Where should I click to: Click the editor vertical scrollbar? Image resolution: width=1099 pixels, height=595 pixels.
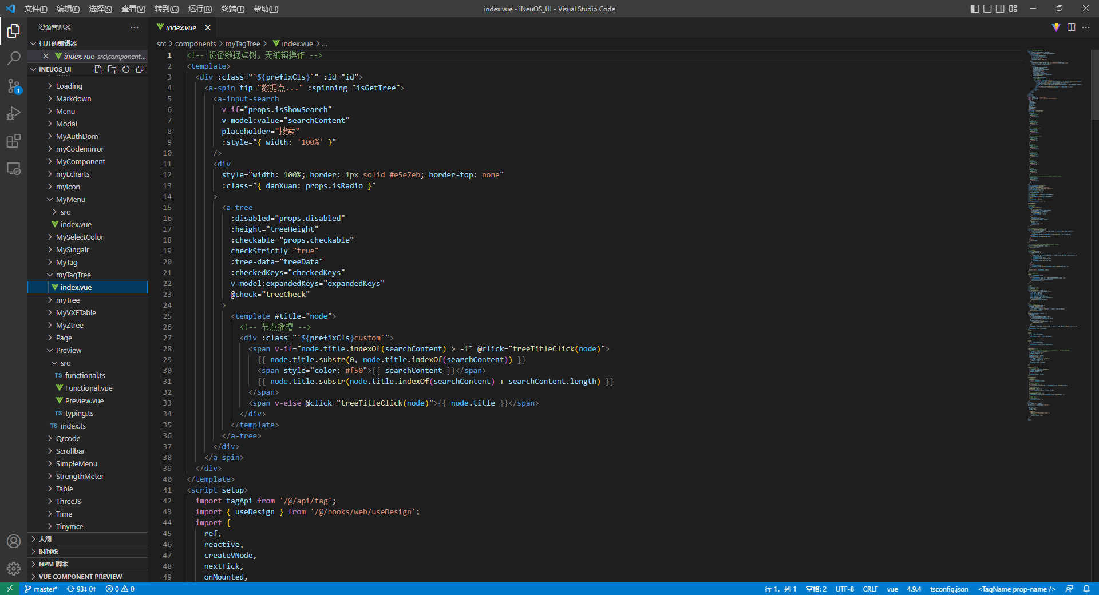click(x=1094, y=85)
